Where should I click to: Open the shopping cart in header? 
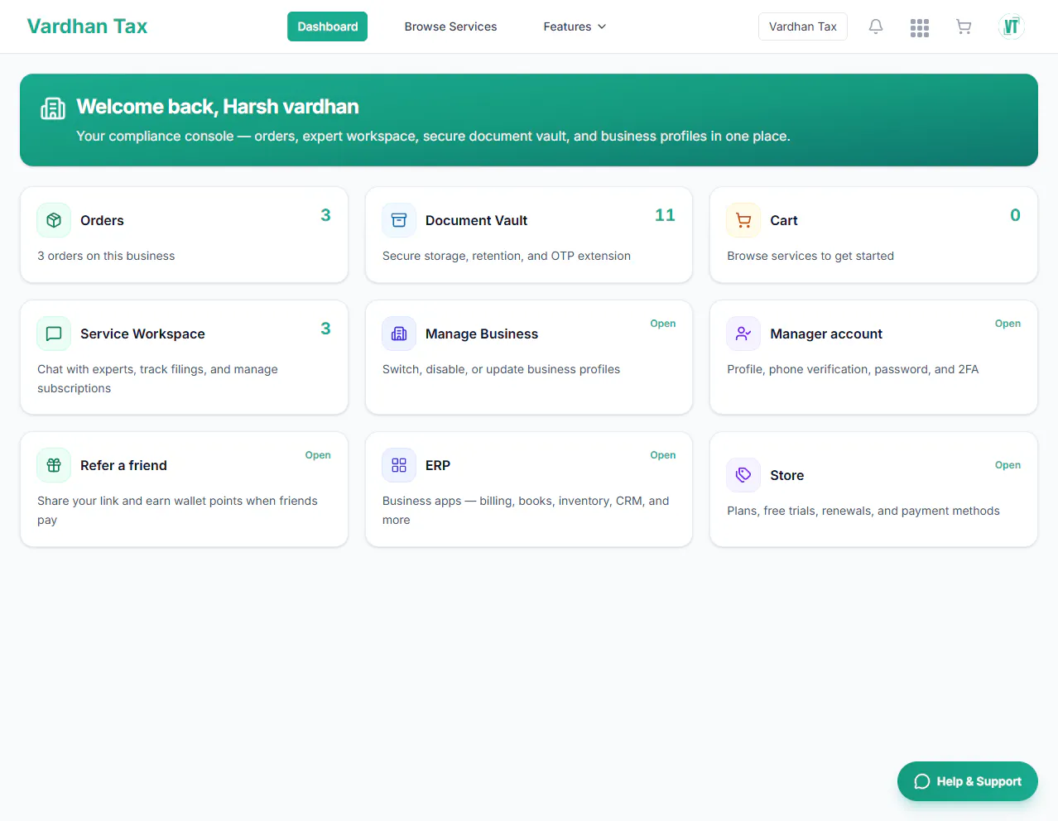(x=964, y=26)
